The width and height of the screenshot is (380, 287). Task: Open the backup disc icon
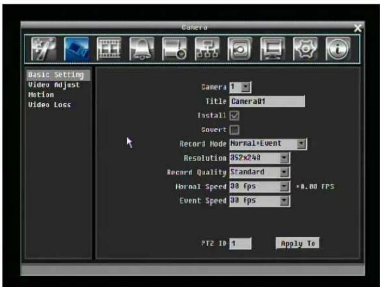(x=240, y=49)
